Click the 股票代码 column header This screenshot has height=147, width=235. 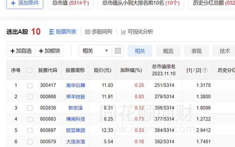coord(48,70)
